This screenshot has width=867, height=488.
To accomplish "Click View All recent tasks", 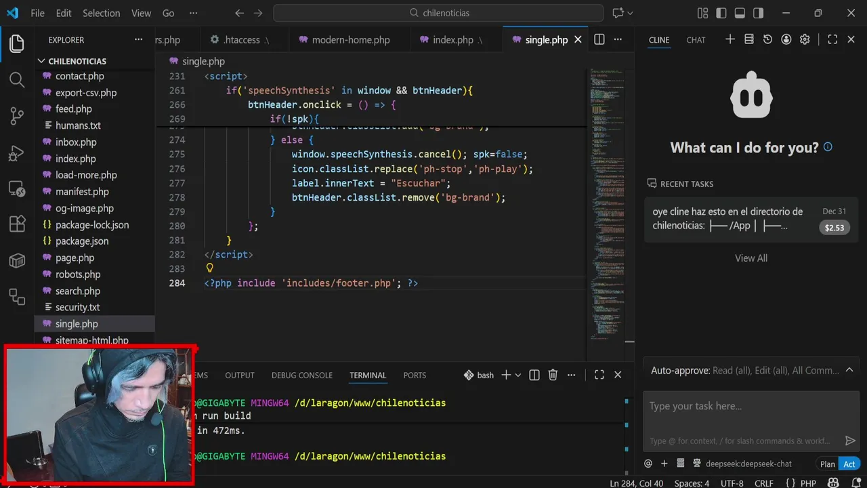I will pos(751,258).
